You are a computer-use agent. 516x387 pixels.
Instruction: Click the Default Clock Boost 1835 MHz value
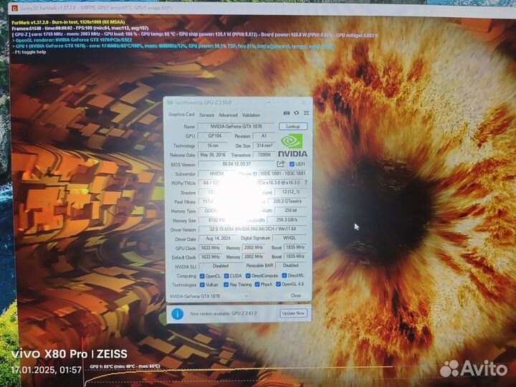point(295,256)
